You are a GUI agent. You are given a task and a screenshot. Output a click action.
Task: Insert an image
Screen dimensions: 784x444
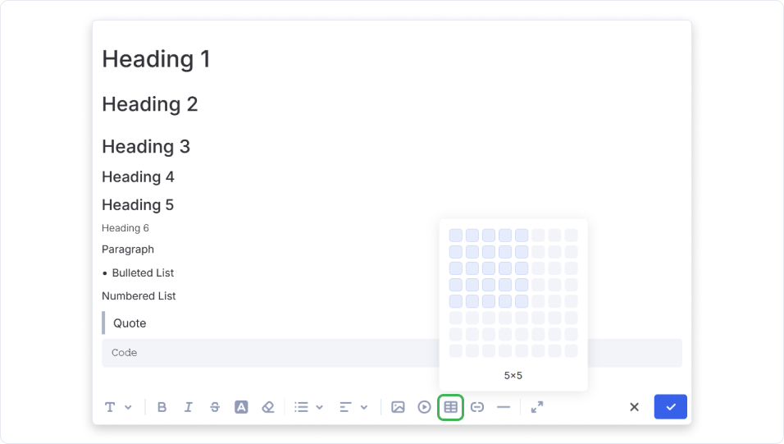[398, 407]
